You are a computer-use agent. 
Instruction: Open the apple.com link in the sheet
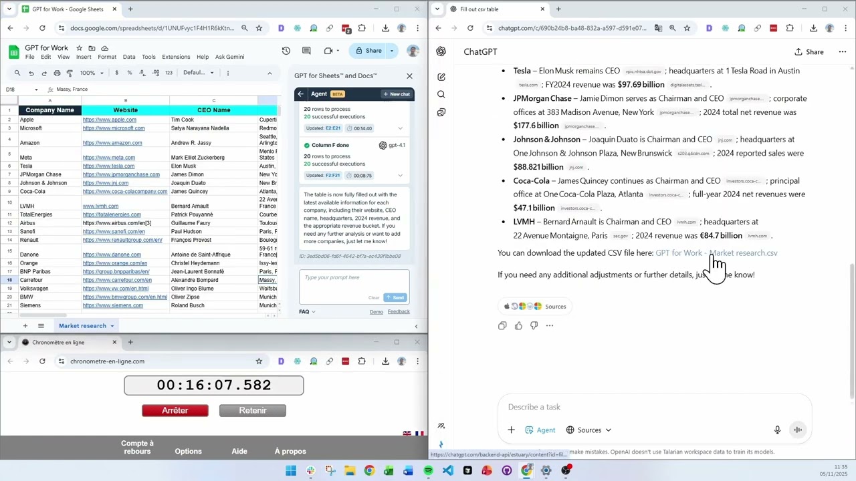pos(109,120)
